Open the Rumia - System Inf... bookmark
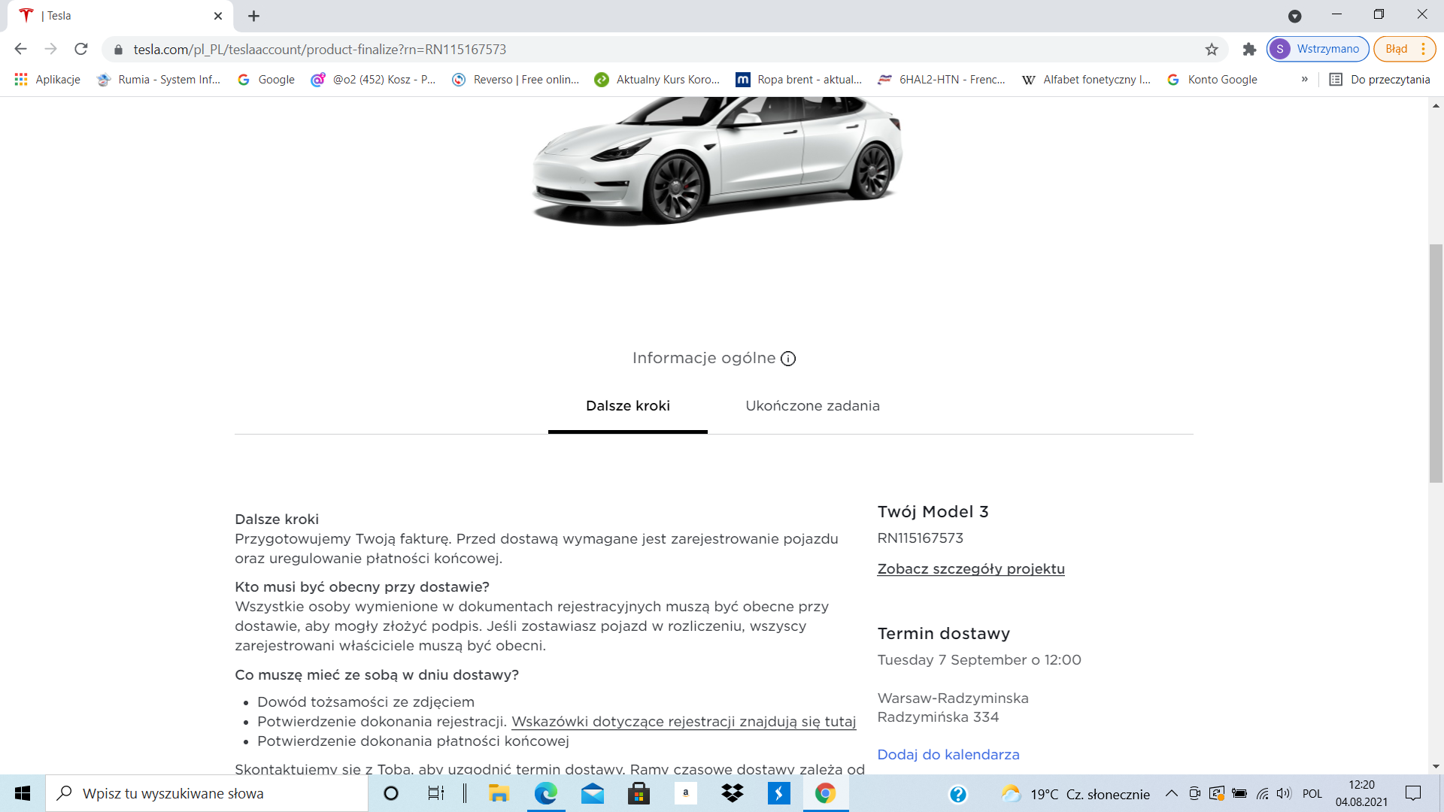 pyautogui.click(x=159, y=80)
